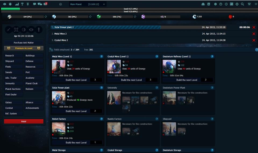Click the crossed tools icon in top bar
Screen dimensions: 258x153
point(249,4)
